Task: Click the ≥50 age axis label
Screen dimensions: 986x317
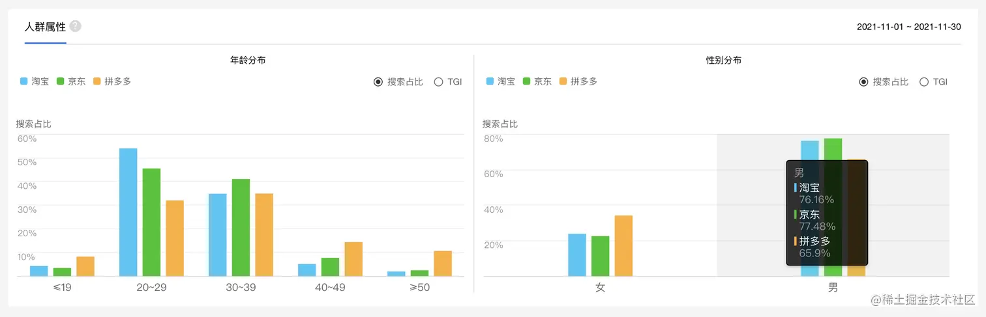Action: pyautogui.click(x=419, y=288)
